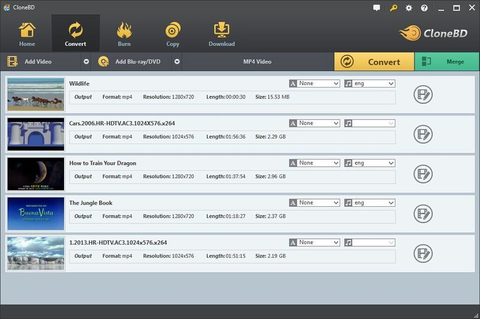
Task: Select the 1.2013.HR-HDTV.AC3.1024x576.x264 title
Action: (x=118, y=242)
